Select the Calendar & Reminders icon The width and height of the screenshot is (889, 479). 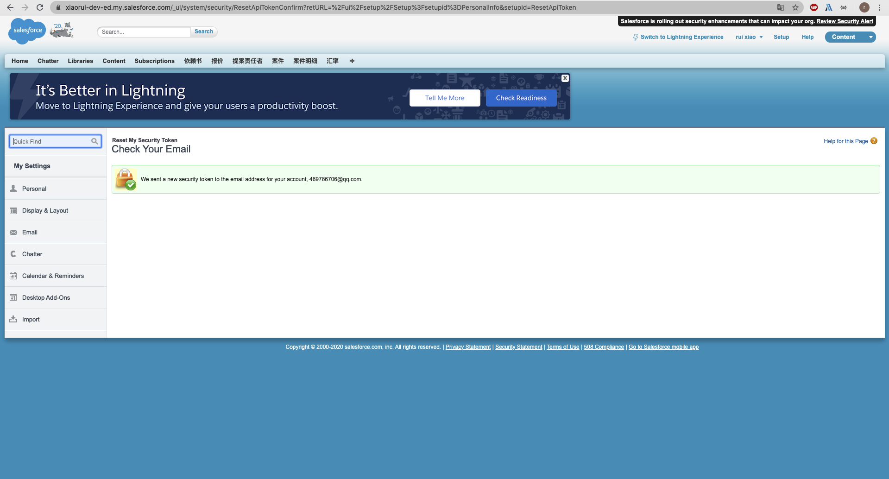click(13, 275)
